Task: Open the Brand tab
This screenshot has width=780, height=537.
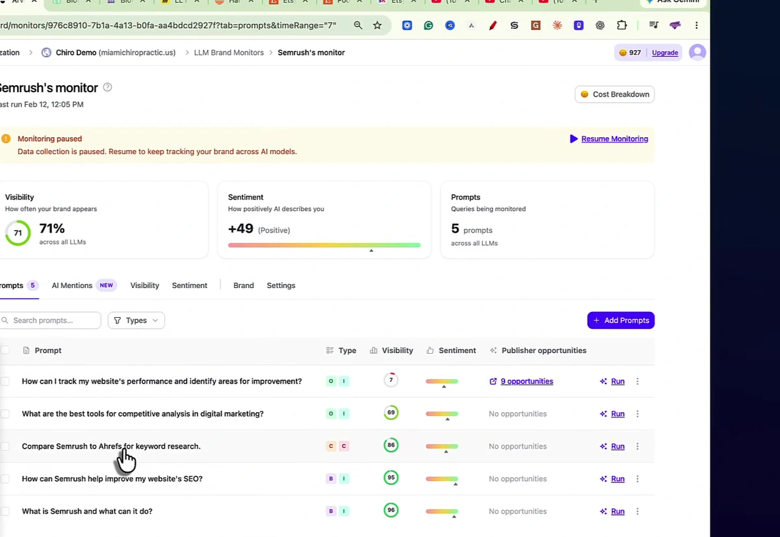Action: [244, 285]
